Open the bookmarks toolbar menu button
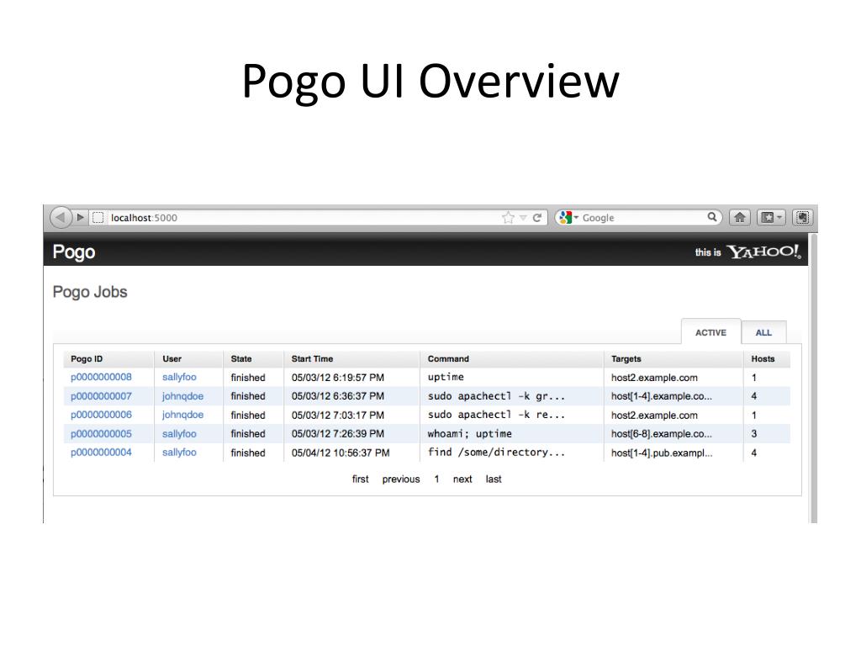861x646 pixels. click(772, 218)
